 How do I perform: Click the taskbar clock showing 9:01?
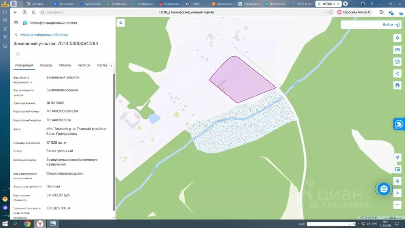click(x=385, y=224)
